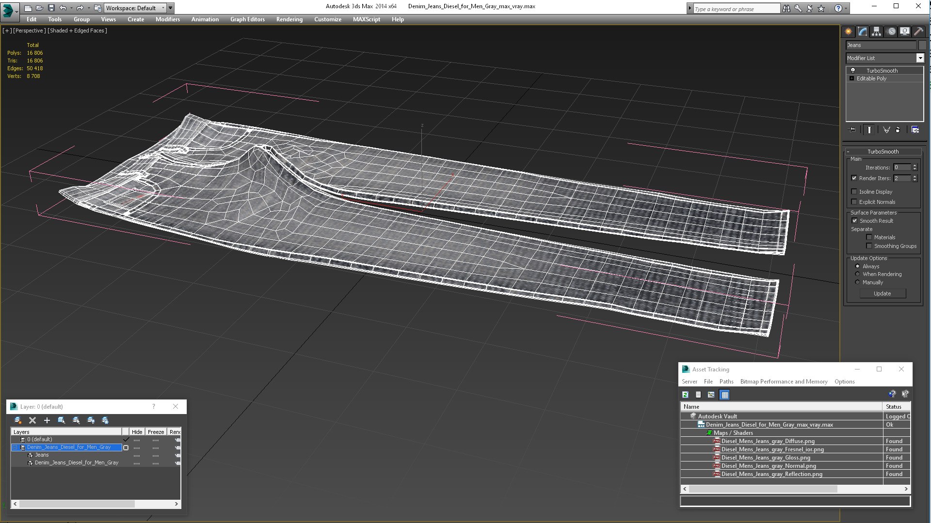The width and height of the screenshot is (931, 523).
Task: Expand Editable Poly stack entry
Action: pyautogui.click(x=851, y=78)
